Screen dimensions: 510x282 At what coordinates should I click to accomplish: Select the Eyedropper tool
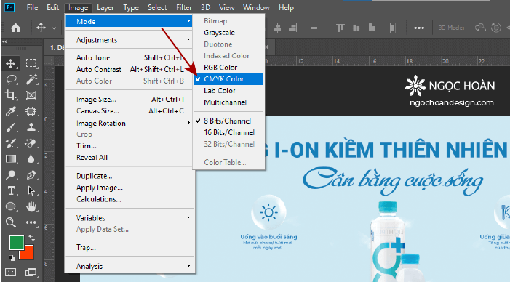[x=11, y=111]
